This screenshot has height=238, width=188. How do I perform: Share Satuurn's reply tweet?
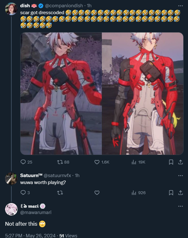[180, 193]
